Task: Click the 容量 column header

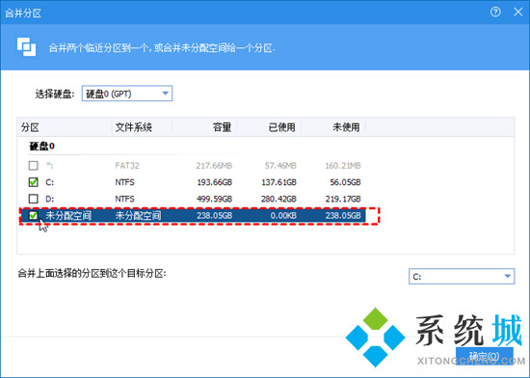Action: (x=204, y=127)
